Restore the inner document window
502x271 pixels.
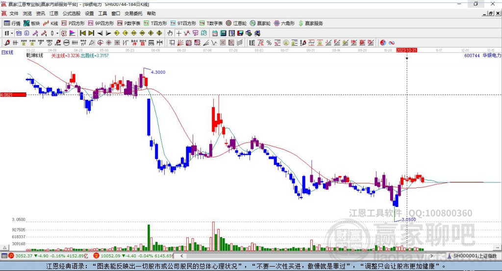491,13
